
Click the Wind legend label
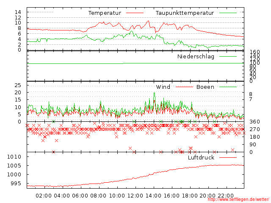(x=163, y=87)
